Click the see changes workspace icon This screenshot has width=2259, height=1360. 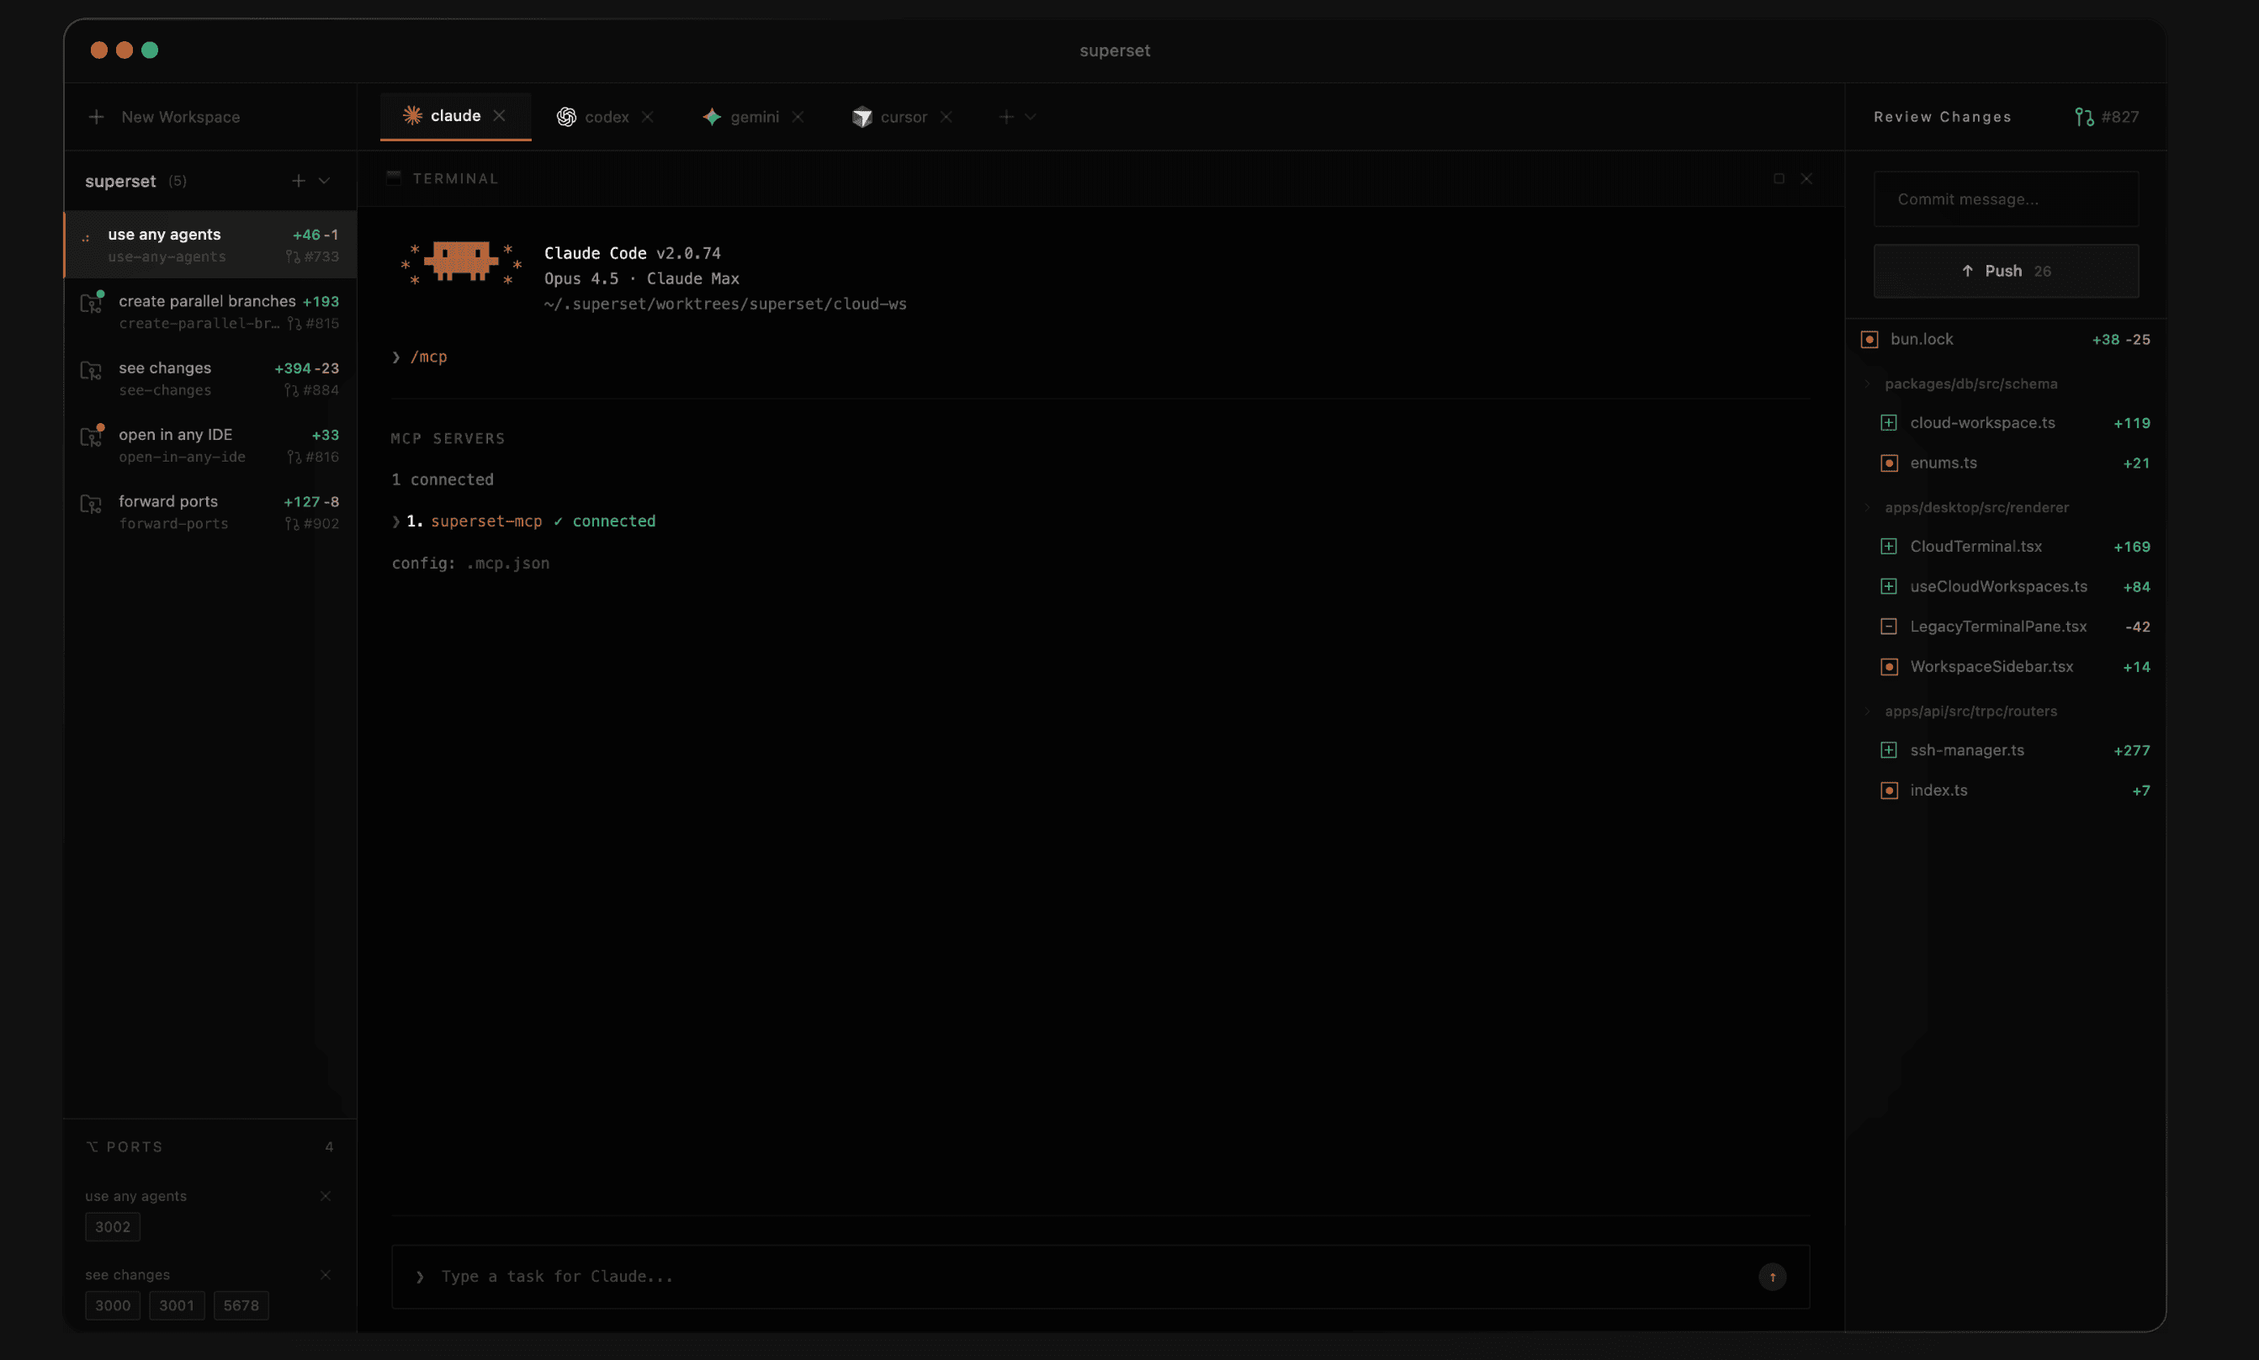91,371
